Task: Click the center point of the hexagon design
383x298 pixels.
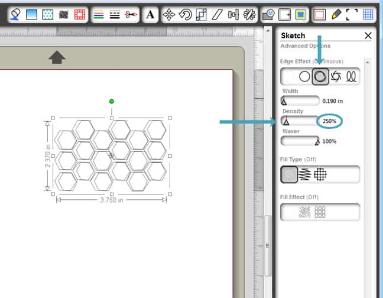Action: coord(111,156)
